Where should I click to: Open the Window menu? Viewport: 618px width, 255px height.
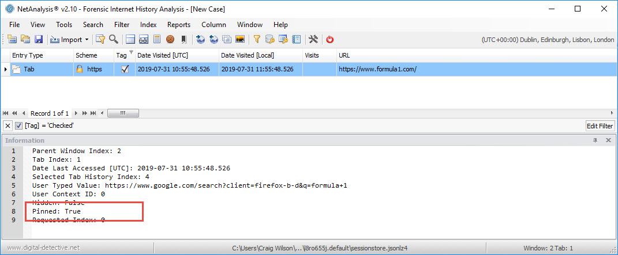[x=250, y=24]
